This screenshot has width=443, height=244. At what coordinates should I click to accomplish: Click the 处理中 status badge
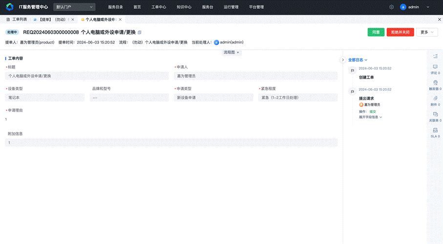(x=12, y=32)
